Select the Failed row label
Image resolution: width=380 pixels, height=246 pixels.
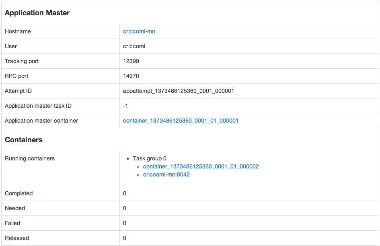coord(12,223)
